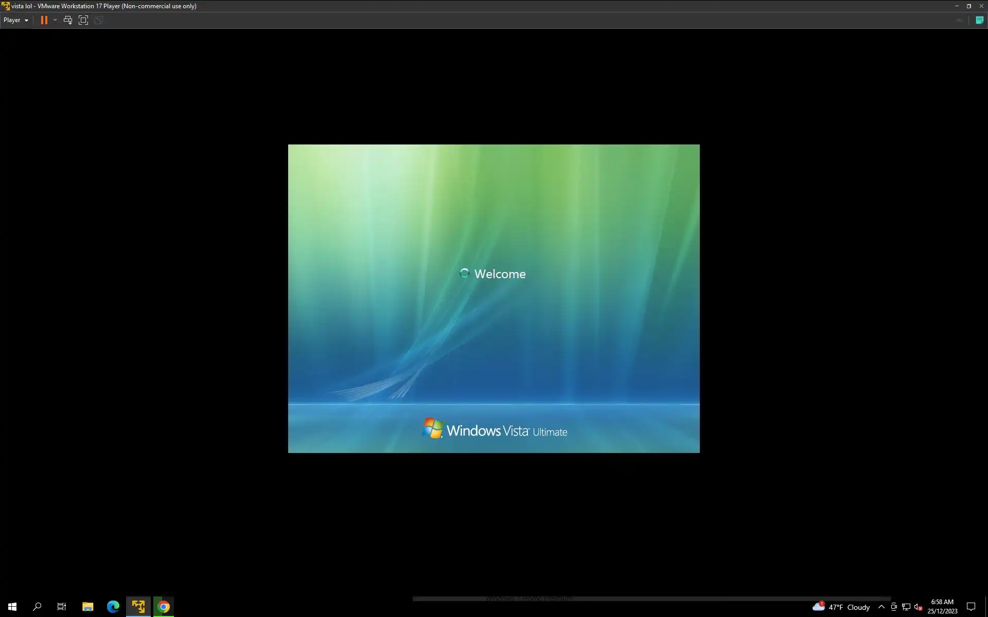Open the green notes icon at top right
988x617 pixels.
[979, 20]
